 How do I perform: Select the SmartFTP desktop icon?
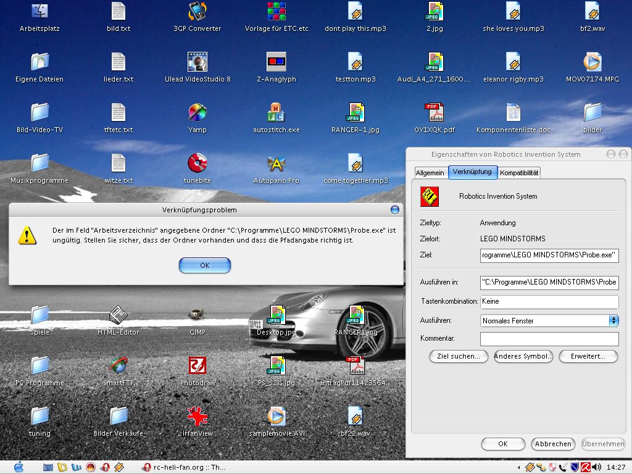pos(118,367)
